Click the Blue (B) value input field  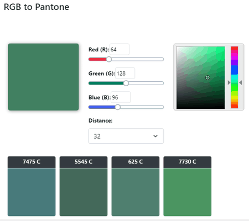tap(121, 97)
